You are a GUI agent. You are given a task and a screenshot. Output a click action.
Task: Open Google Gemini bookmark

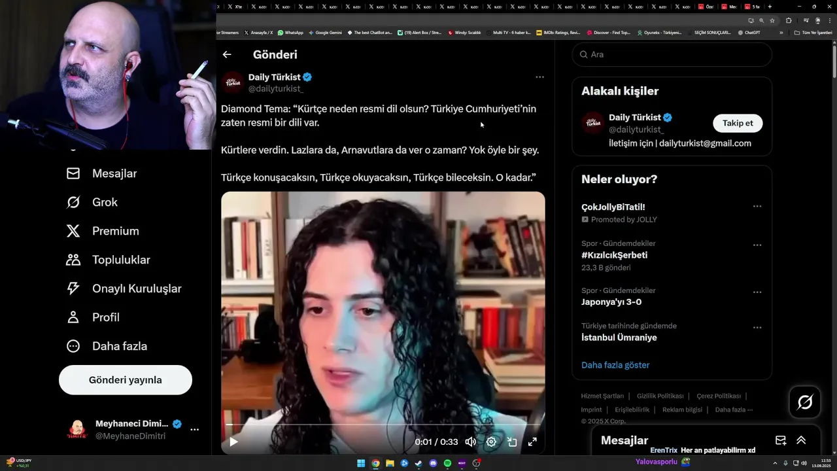tap(325, 32)
